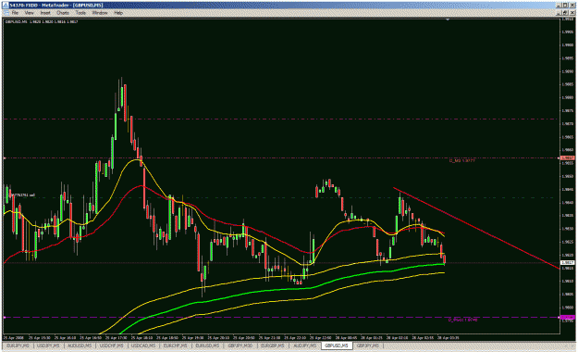The image size is (578, 352).
Task: Click the sell order label on the chart
Action: click(x=22, y=195)
